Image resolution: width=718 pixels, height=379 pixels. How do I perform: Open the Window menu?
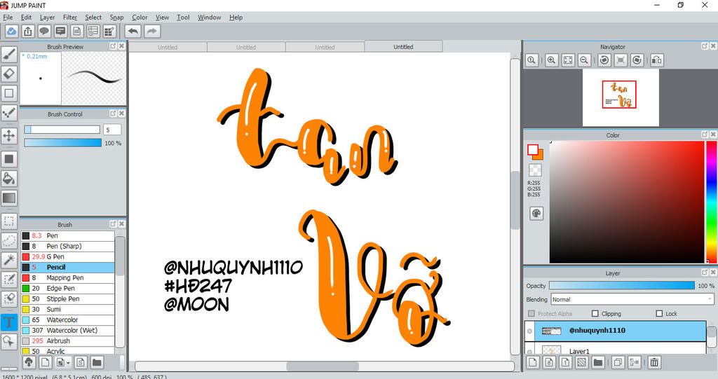point(209,18)
